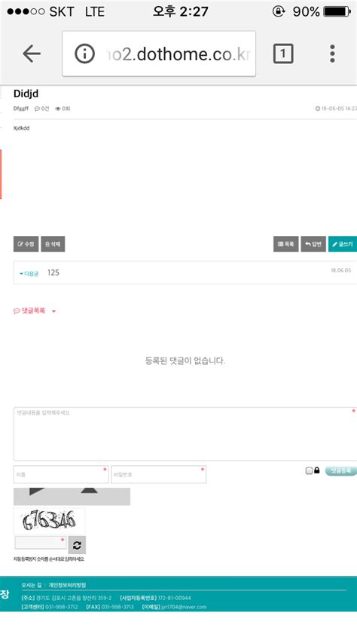Tap the browser back arrow
357x634 pixels.
(x=32, y=54)
